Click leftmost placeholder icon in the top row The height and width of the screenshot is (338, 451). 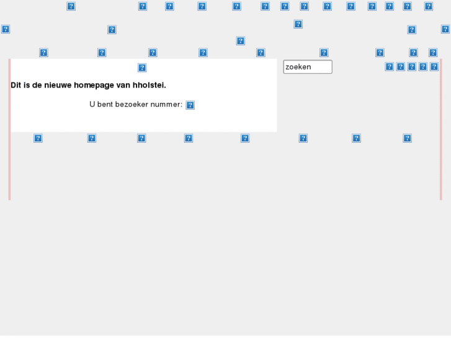pos(71,6)
